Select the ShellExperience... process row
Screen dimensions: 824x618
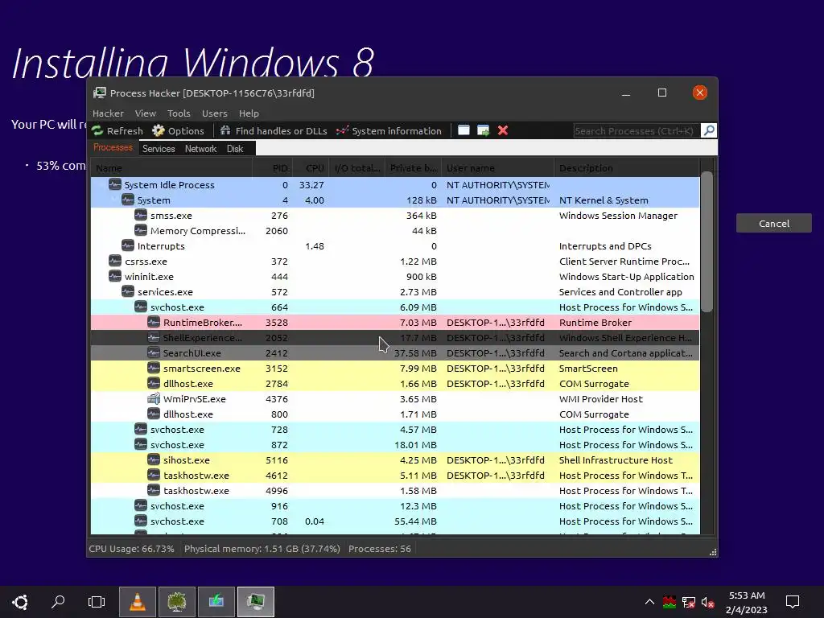click(x=394, y=337)
